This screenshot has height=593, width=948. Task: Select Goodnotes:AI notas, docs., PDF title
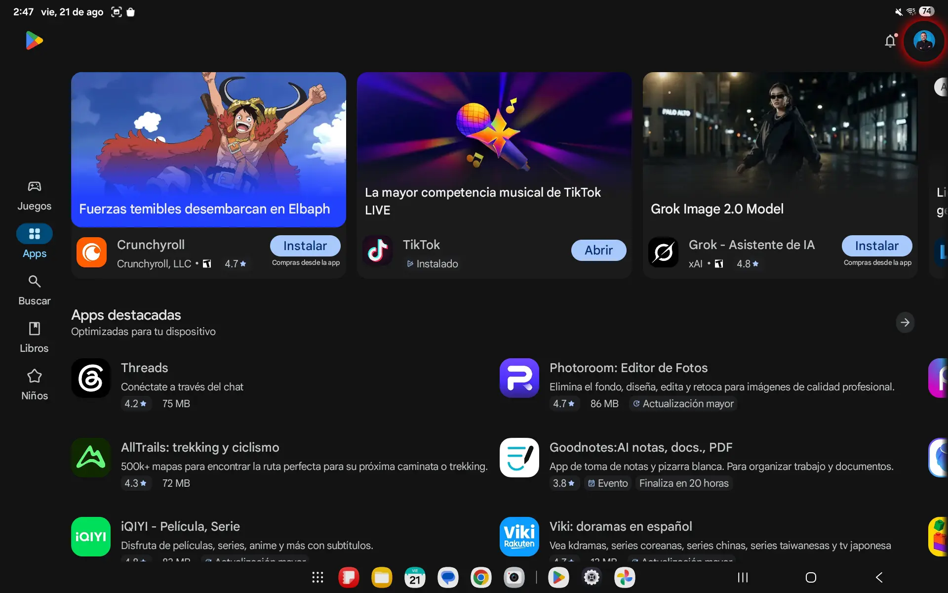(641, 447)
